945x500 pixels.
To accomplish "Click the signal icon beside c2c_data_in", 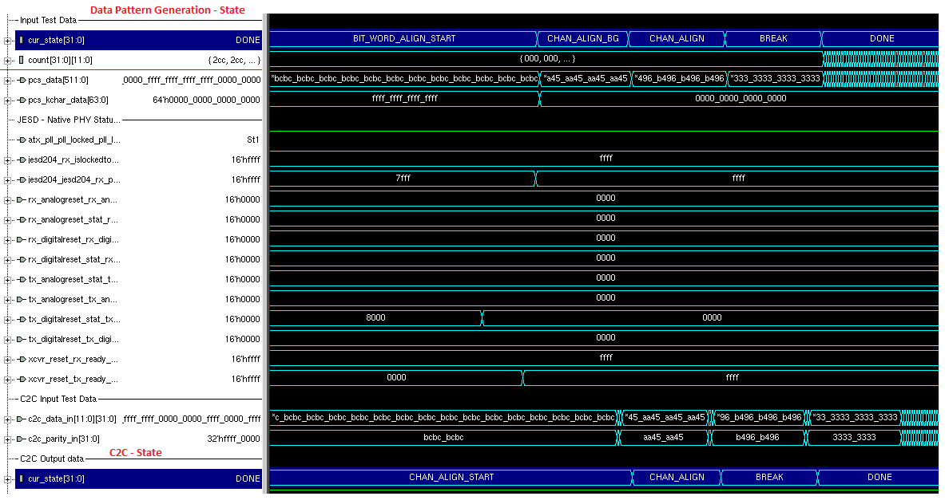I will tap(21, 419).
